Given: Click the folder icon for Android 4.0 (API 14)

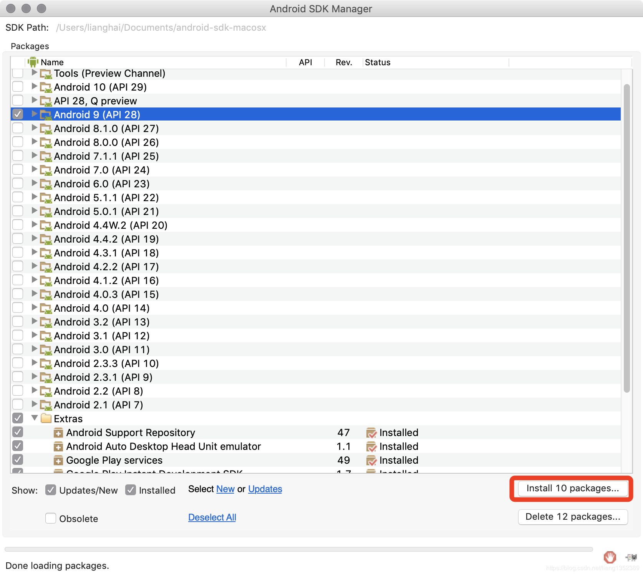Looking at the screenshot, I should click(x=46, y=309).
